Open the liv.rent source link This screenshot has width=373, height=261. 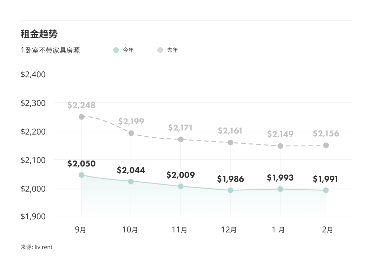[44, 247]
